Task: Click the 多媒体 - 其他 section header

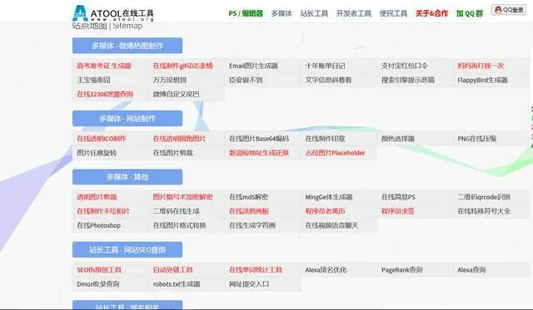Action: point(127,177)
